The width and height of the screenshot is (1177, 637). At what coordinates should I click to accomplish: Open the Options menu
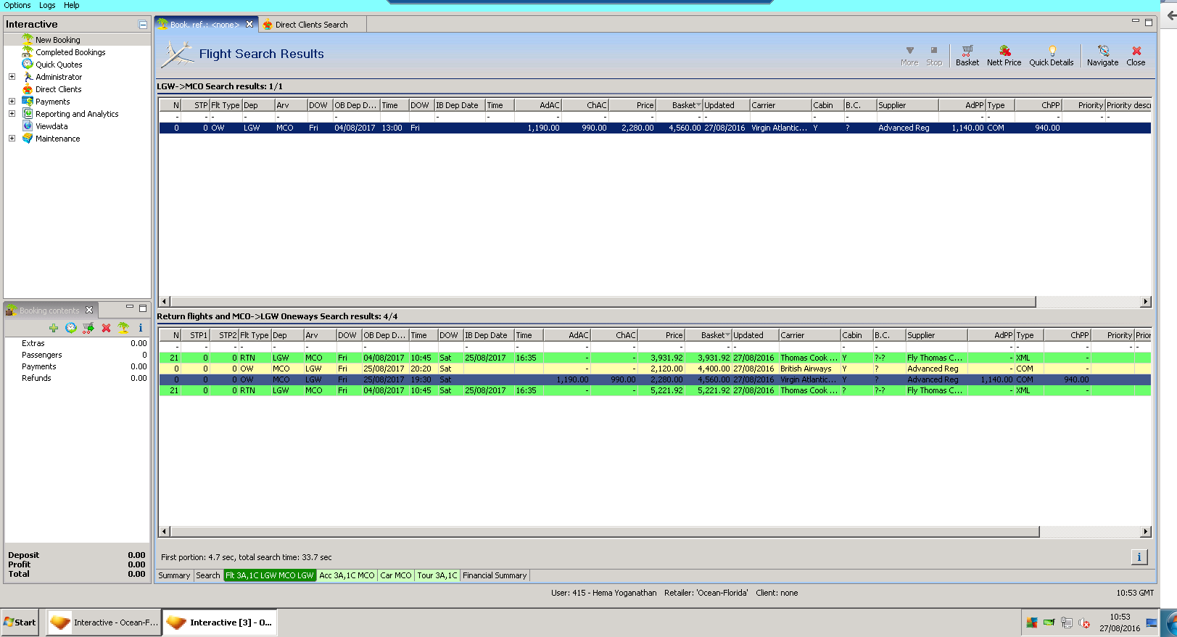(17, 5)
